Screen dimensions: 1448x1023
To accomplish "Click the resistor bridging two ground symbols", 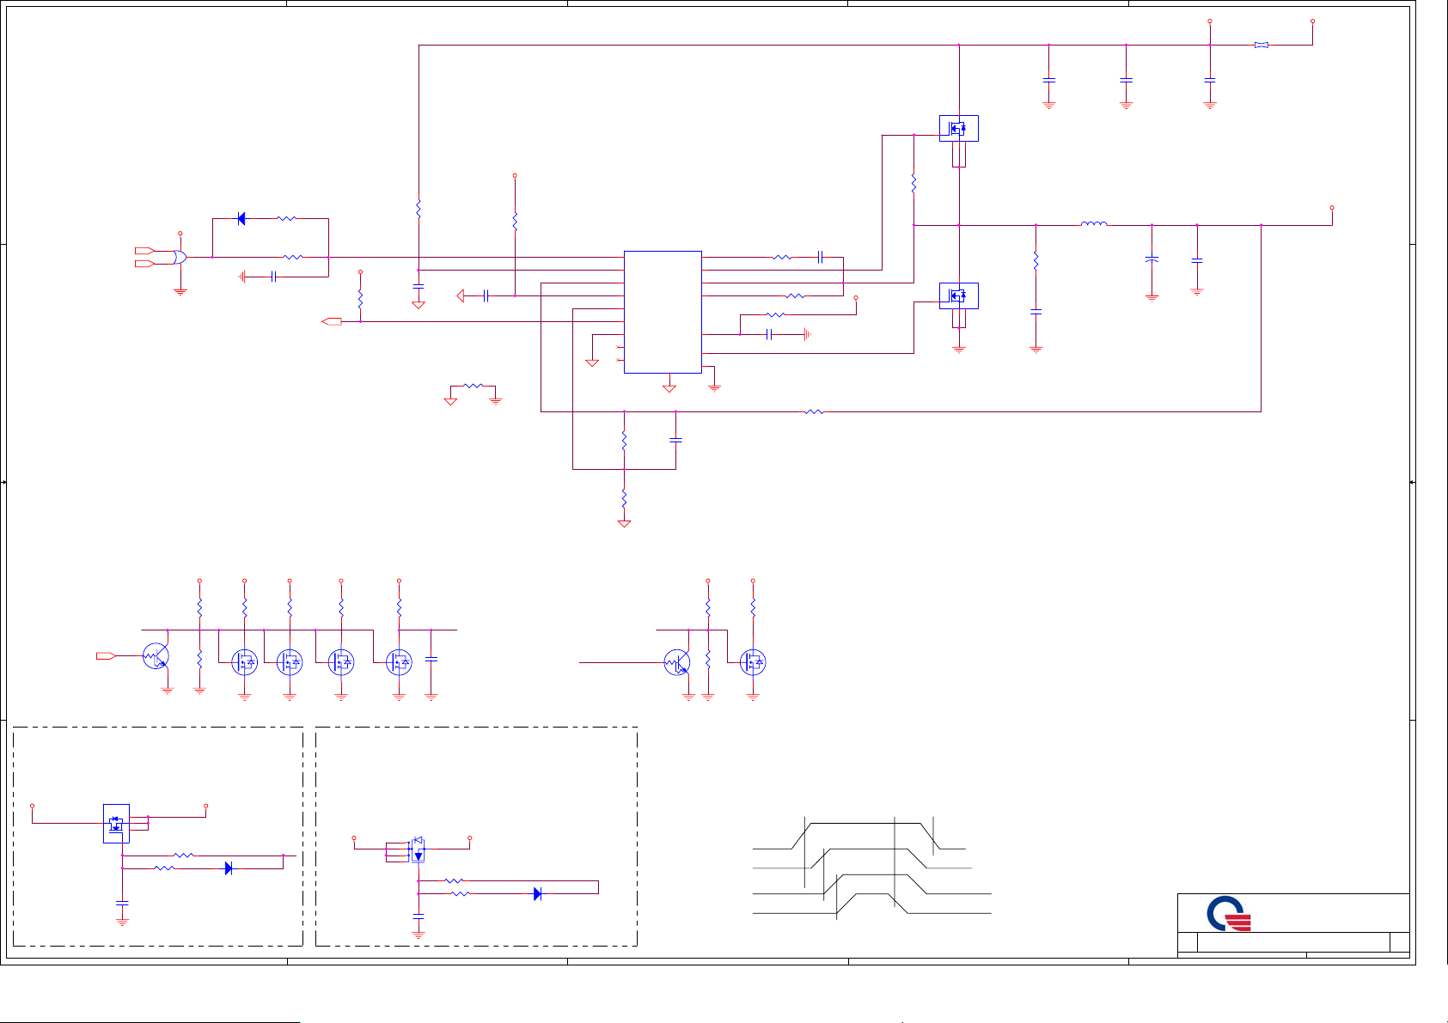I will point(473,386).
